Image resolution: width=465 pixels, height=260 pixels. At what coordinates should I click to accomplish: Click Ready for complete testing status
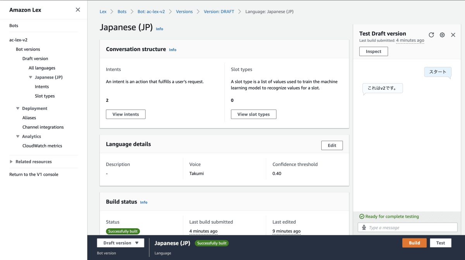tap(389, 217)
